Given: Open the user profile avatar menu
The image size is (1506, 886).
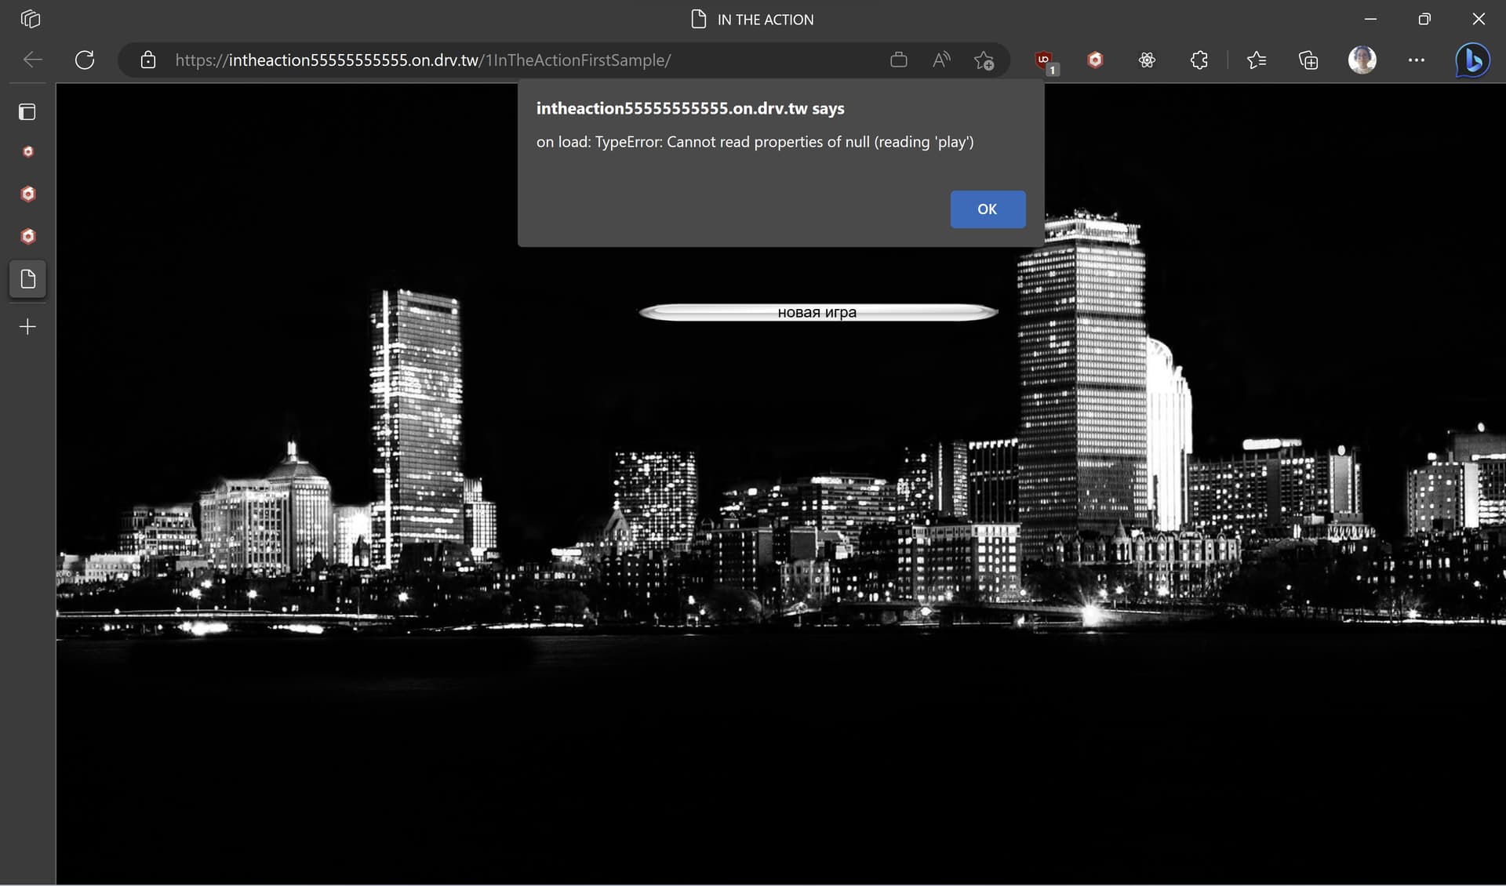Looking at the screenshot, I should (x=1362, y=60).
